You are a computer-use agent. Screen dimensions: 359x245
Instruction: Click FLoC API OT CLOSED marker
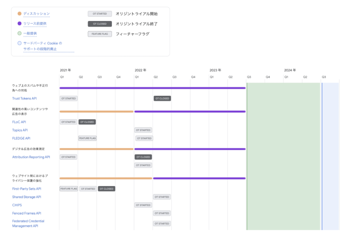click(87, 122)
